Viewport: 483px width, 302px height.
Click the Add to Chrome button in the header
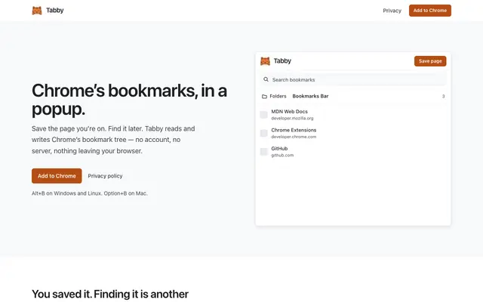[430, 11]
